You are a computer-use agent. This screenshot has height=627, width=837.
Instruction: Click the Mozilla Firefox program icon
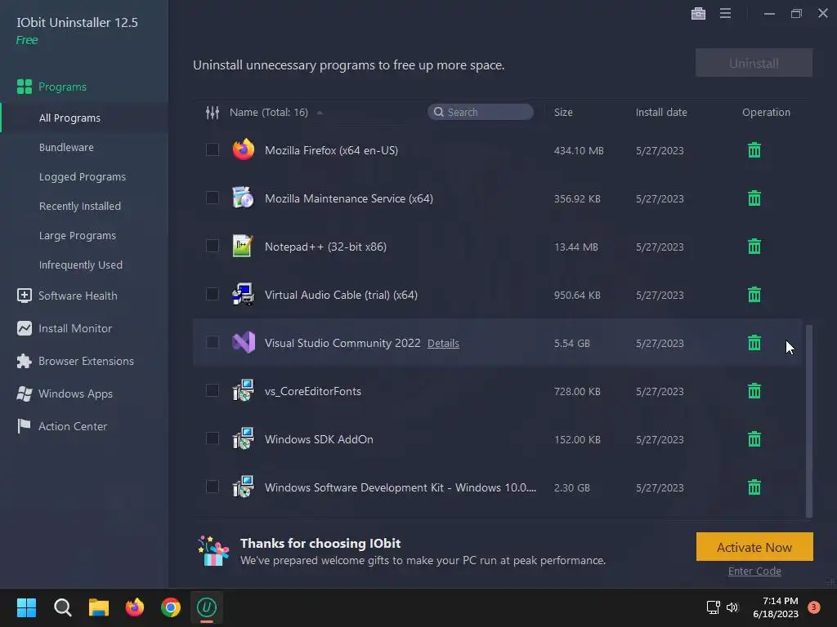coord(244,150)
